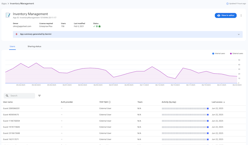Screen dimensions: 248x145
Task: Toggle External users legend item
Action: click(237, 54)
